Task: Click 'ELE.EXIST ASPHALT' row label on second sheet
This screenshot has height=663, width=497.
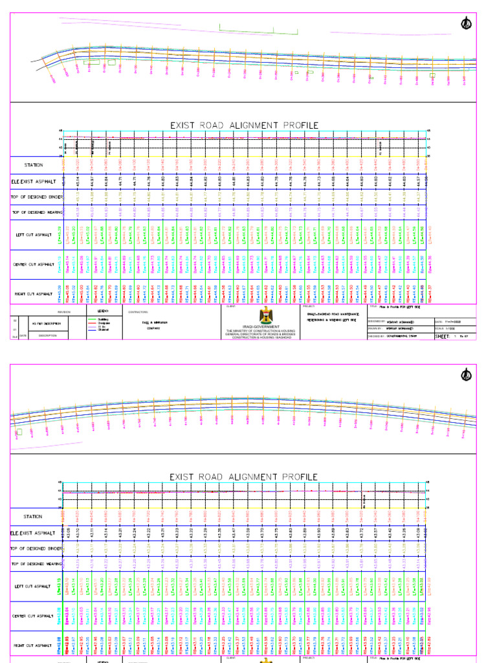Action: pyautogui.click(x=33, y=533)
